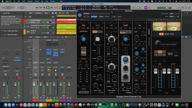This screenshot has width=192, height=108.
Task: Click the plugin link chain icon next to Editor
Action: 178,16
